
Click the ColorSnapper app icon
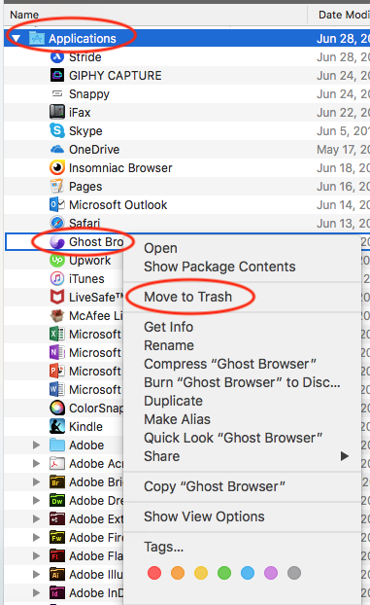pyautogui.click(x=57, y=409)
